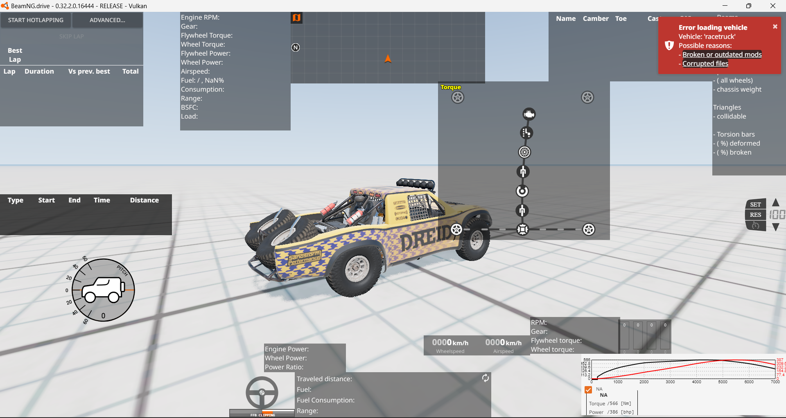Click the rear differential icon
The height and width of the screenshot is (418, 786).
tap(523, 229)
